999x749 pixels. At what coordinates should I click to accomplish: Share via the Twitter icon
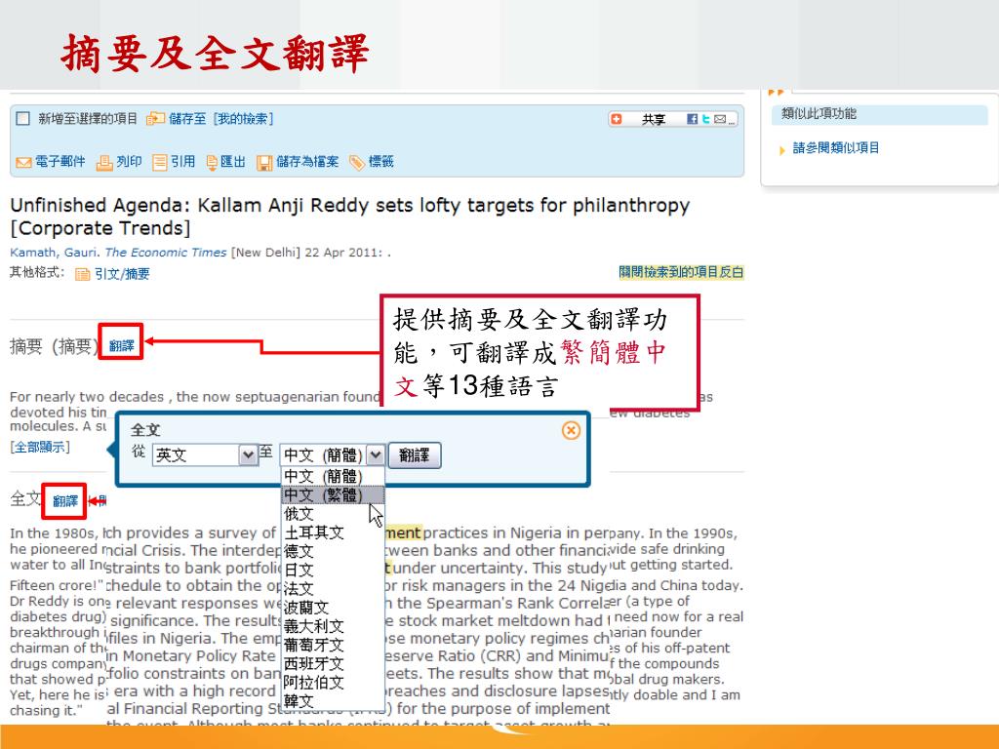point(706,119)
